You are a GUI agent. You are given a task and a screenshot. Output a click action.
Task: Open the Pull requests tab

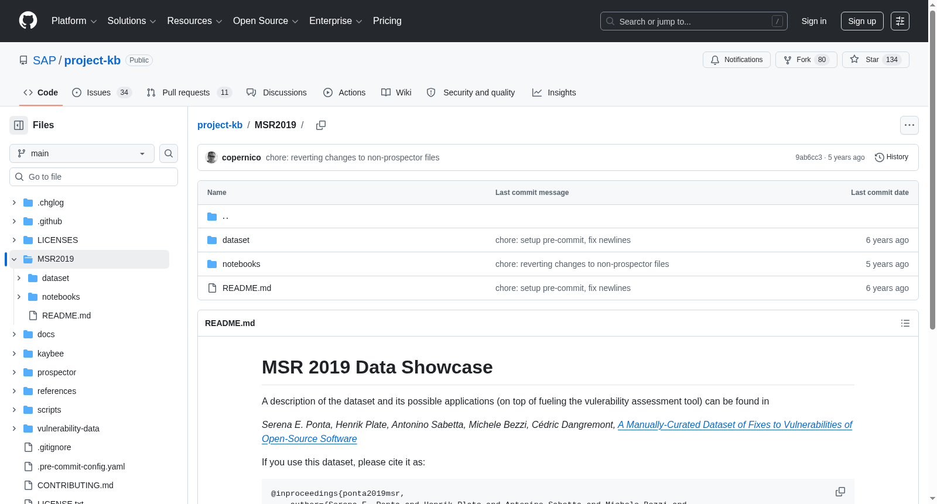[189, 92]
